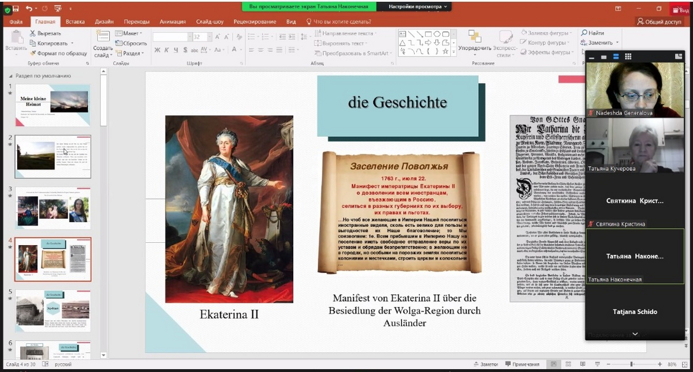Viewport: 693px width, 372px height.
Task: Select slide 5 thumbnail in slide panel
Action: (x=53, y=310)
